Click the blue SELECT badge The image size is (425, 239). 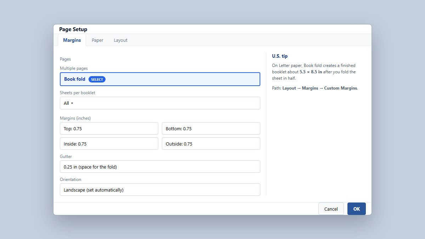(x=97, y=79)
